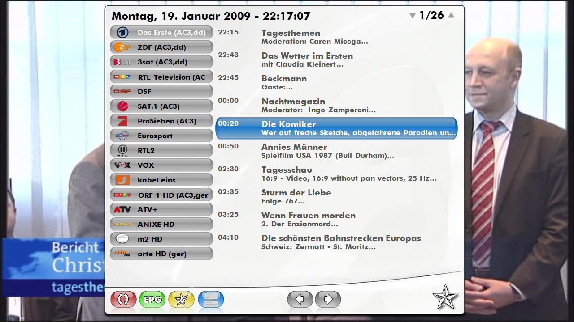Image resolution: width=574 pixels, height=322 pixels.
Task: Select the ORF 1 HD channel
Action: [161, 195]
